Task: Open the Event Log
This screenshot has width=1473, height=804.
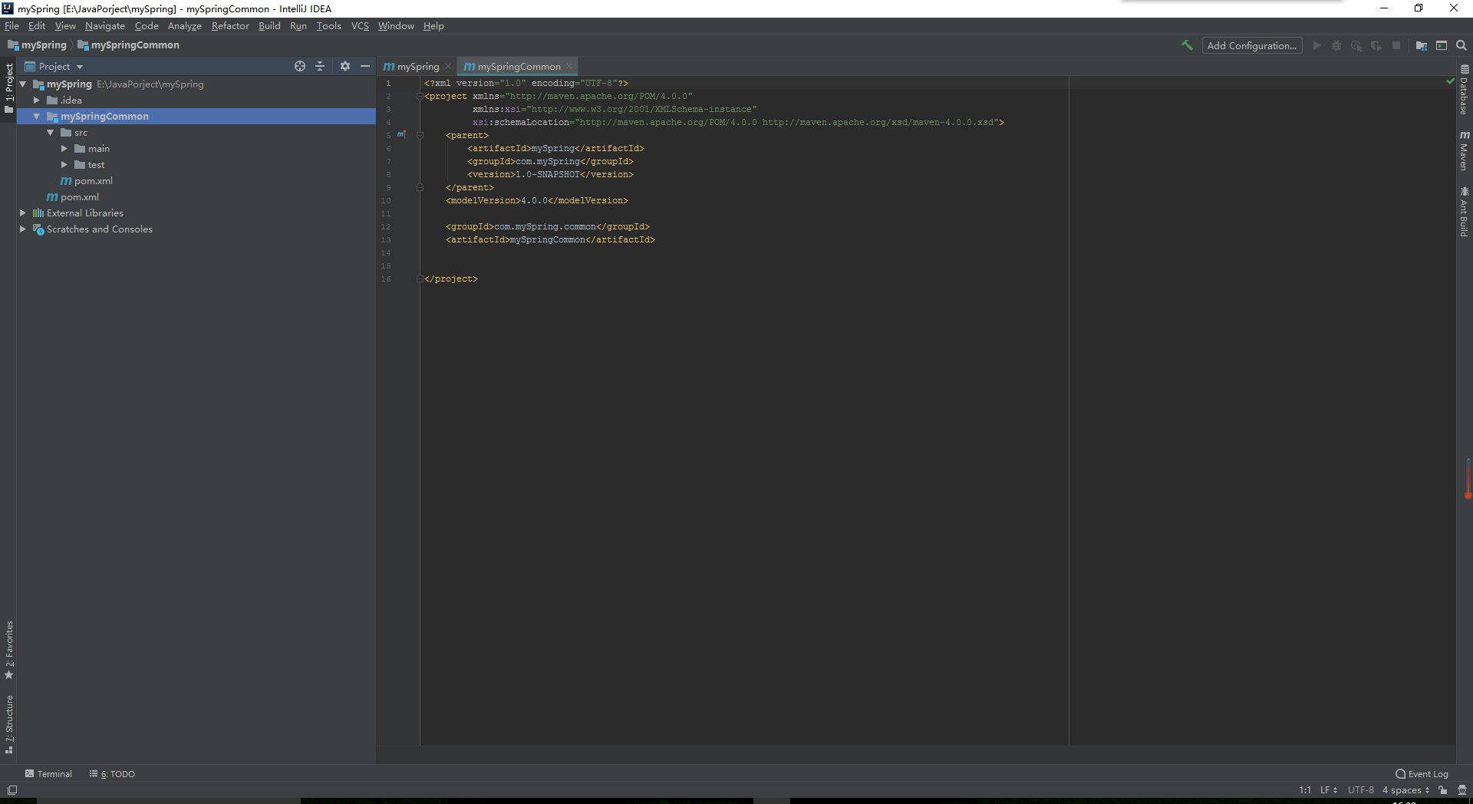Action: tap(1422, 773)
